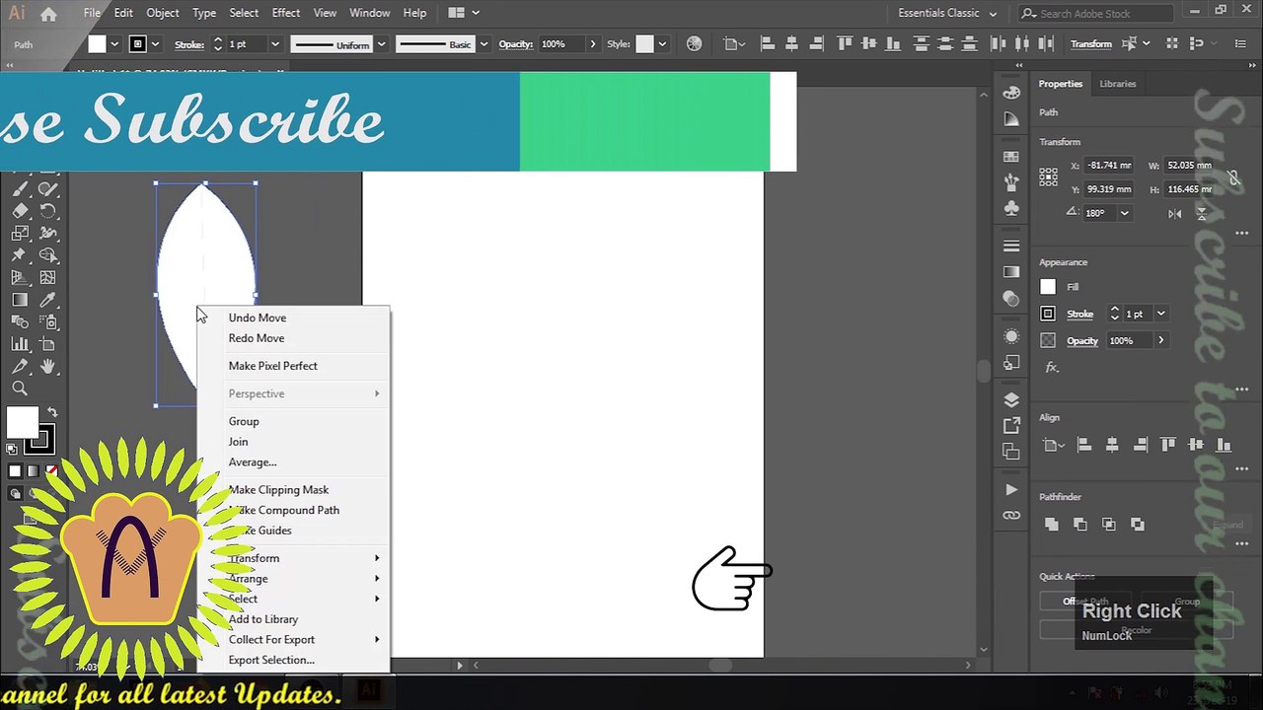Click the Stroke label link in control bar
This screenshot has width=1263, height=710.
pyautogui.click(x=188, y=44)
